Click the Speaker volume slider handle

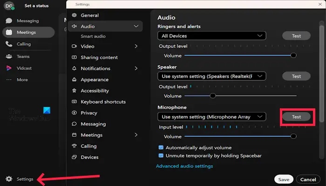point(212,96)
